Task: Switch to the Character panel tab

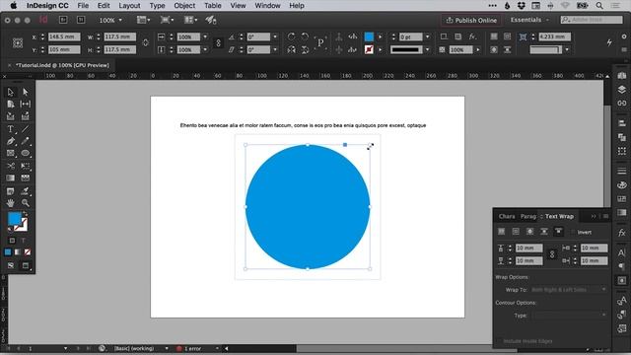Action: coord(507,217)
